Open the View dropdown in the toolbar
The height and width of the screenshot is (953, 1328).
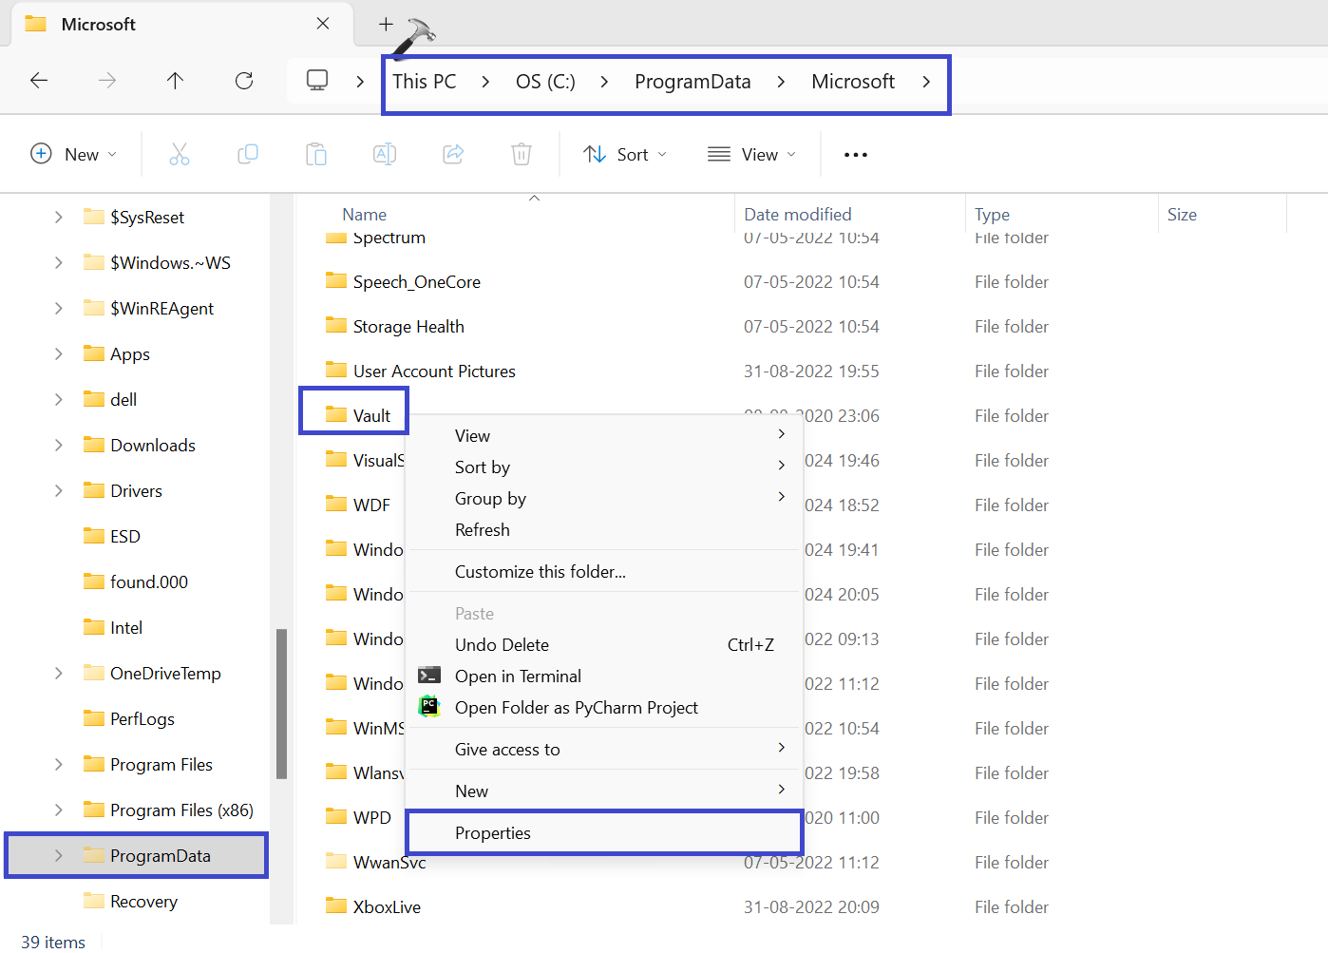(751, 155)
